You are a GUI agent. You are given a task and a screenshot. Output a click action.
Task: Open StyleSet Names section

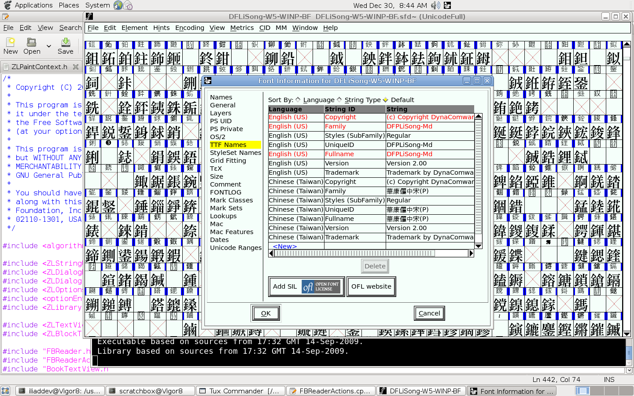pyautogui.click(x=236, y=153)
